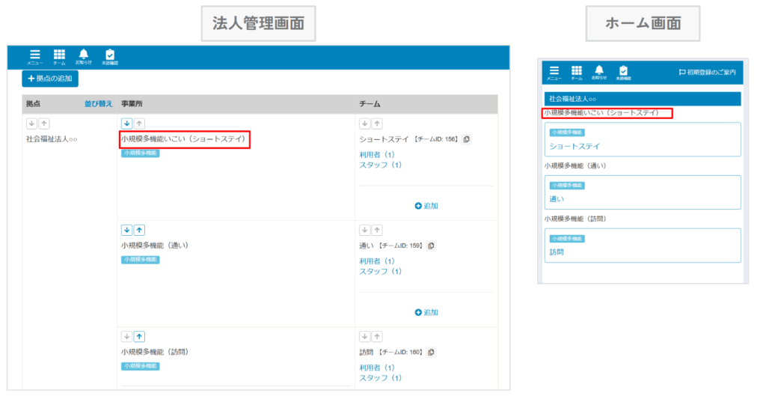The image size is (766, 399).
Task: Move 通い team up
Action: (x=377, y=230)
